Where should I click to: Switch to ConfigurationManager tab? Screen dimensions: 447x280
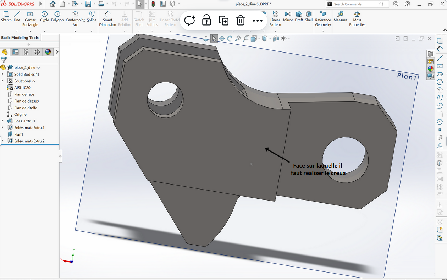[26, 52]
